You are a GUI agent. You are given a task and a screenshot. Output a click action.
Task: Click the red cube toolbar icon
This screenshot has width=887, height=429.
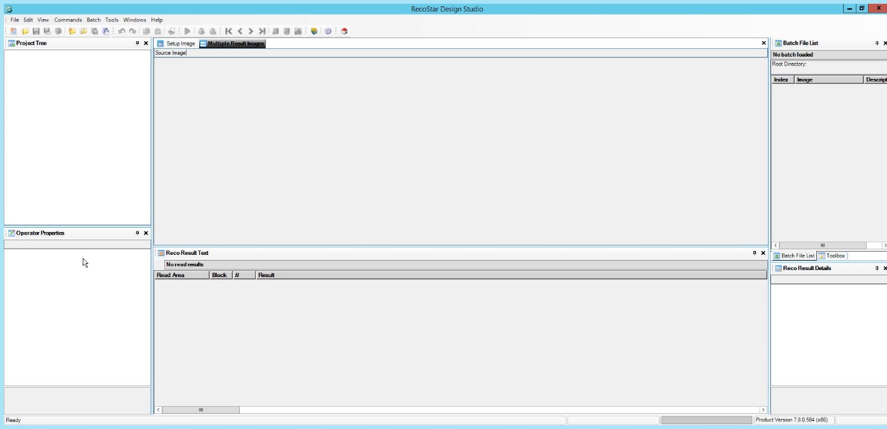coord(344,31)
